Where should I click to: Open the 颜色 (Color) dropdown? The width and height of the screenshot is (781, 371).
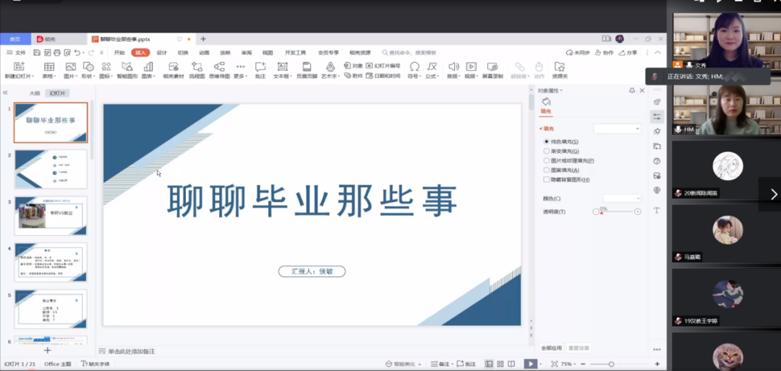click(622, 198)
